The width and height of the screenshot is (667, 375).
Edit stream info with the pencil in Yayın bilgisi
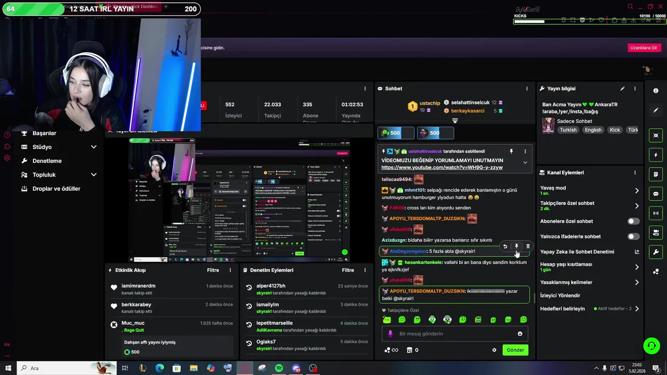(622, 89)
